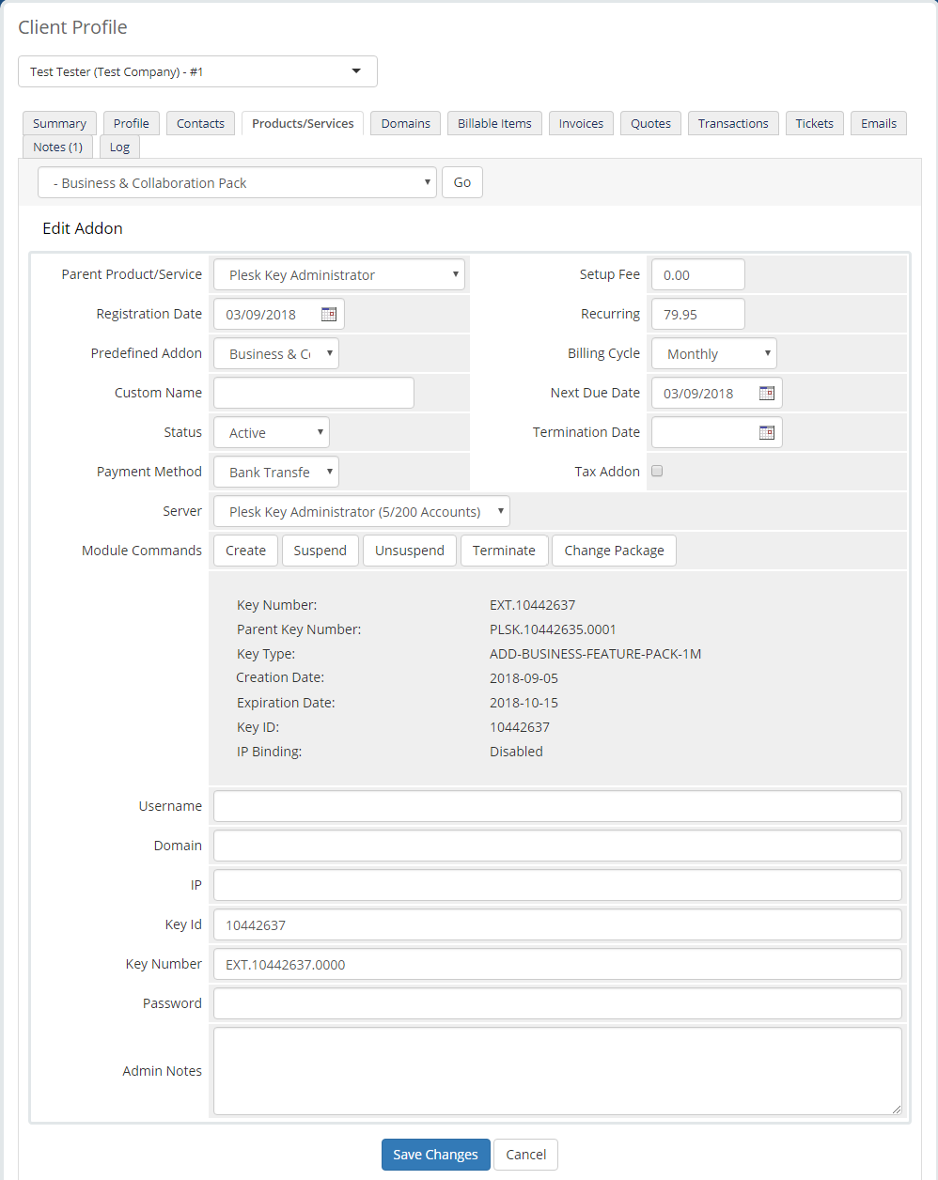938x1180 pixels.
Task: Open the client selector dropdown
Action: tap(197, 71)
